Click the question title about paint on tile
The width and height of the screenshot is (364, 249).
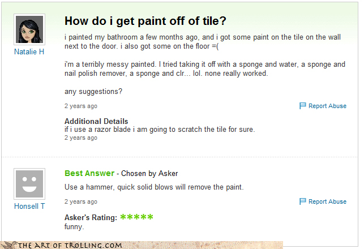pos(145,21)
